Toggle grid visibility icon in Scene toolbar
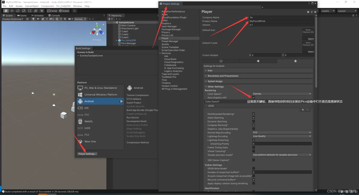 57,19
